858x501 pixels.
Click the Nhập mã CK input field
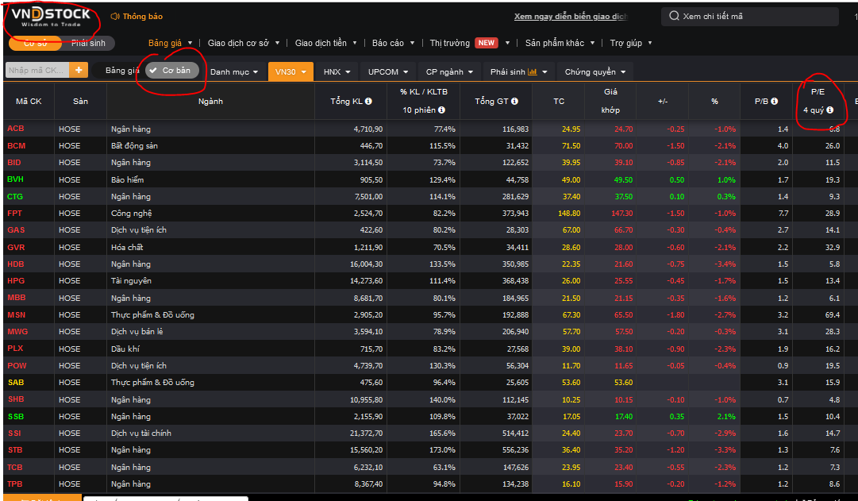(x=37, y=70)
